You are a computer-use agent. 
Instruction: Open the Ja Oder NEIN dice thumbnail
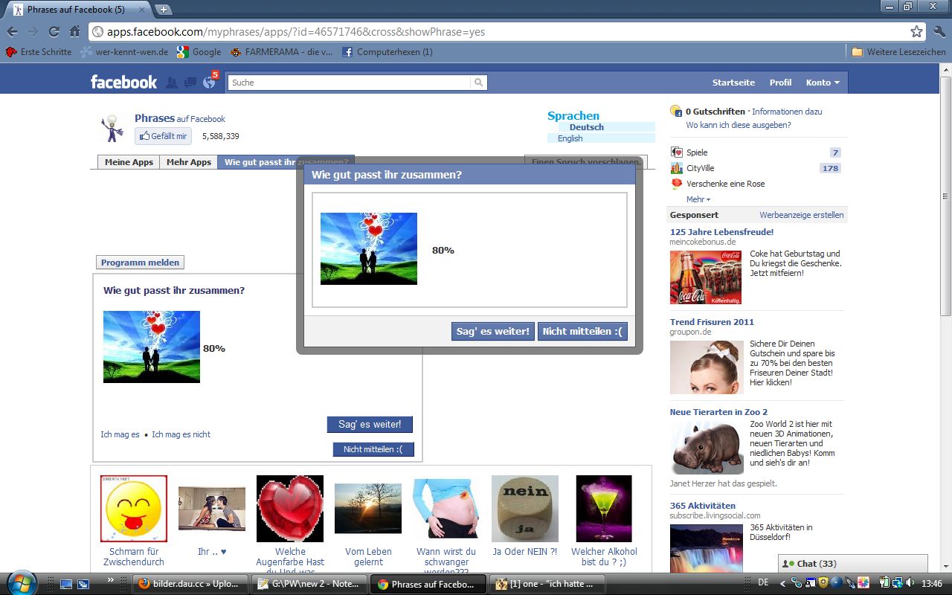click(525, 509)
